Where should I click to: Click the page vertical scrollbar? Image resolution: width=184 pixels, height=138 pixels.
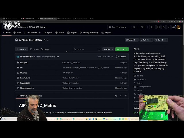tap(183, 34)
